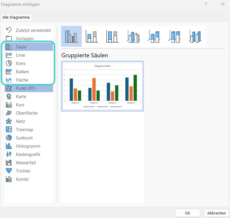Choose the Histogramm chart icon
230x218 pixels.
(9, 146)
